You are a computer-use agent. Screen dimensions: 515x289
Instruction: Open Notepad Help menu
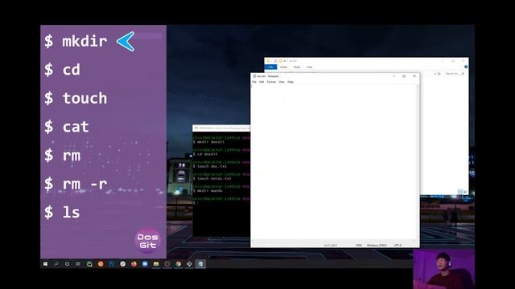point(290,82)
